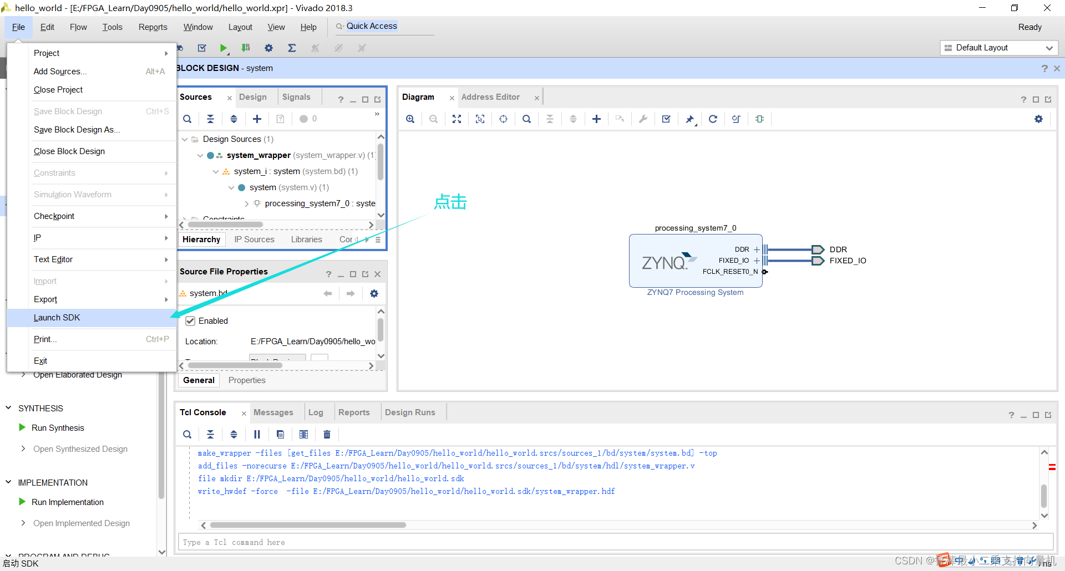Collapse Design Sources tree node
Screen dimensions: 1065x571
185,139
